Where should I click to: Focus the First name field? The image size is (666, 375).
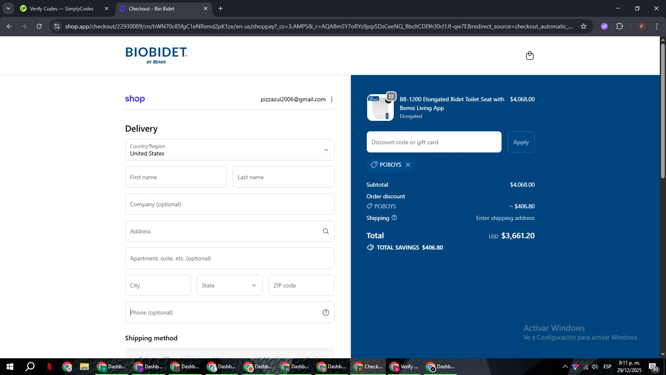click(x=176, y=177)
